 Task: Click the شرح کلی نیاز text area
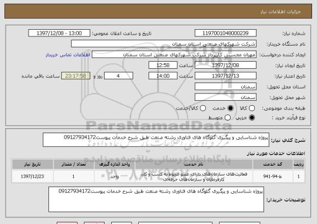coord(156,140)
